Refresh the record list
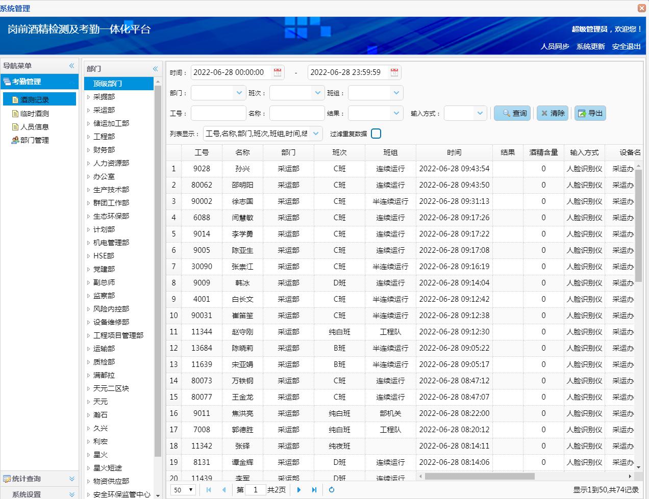 (x=332, y=490)
